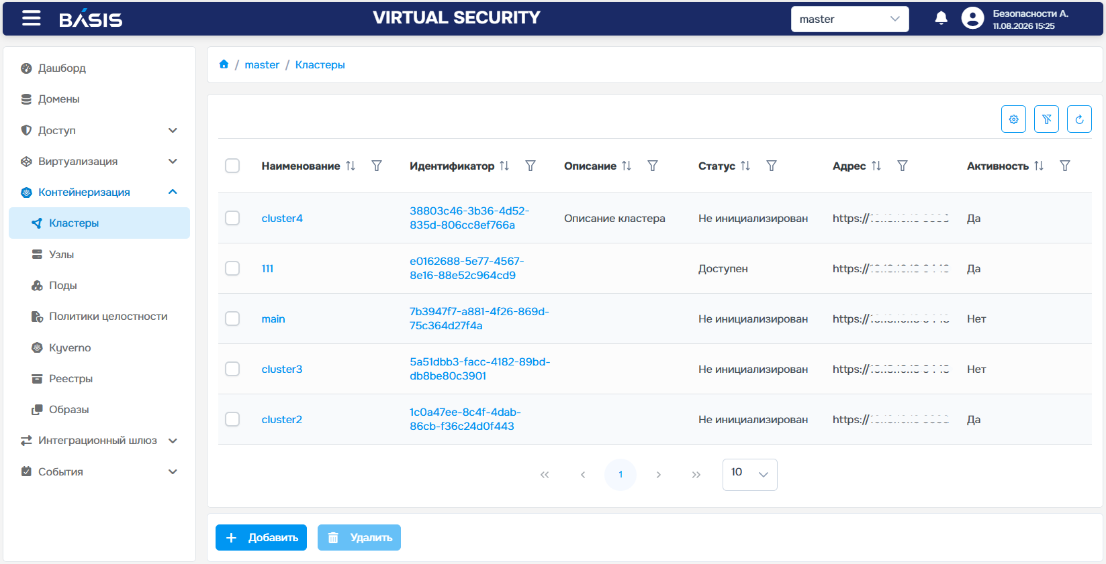Sort by Описание column
The width and height of the screenshot is (1106, 564).
[627, 166]
